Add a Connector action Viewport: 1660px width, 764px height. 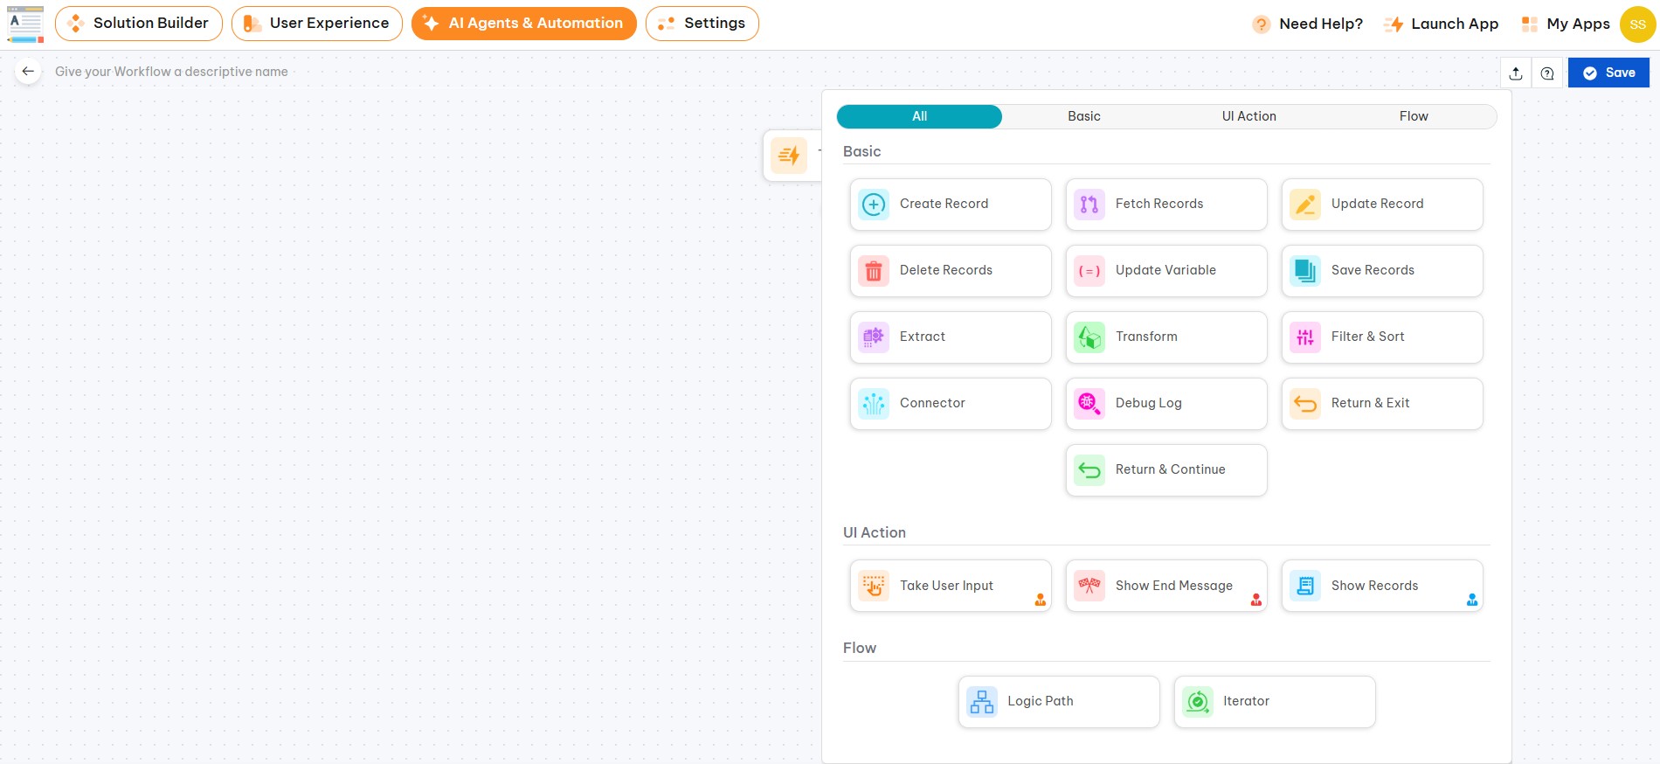(951, 404)
